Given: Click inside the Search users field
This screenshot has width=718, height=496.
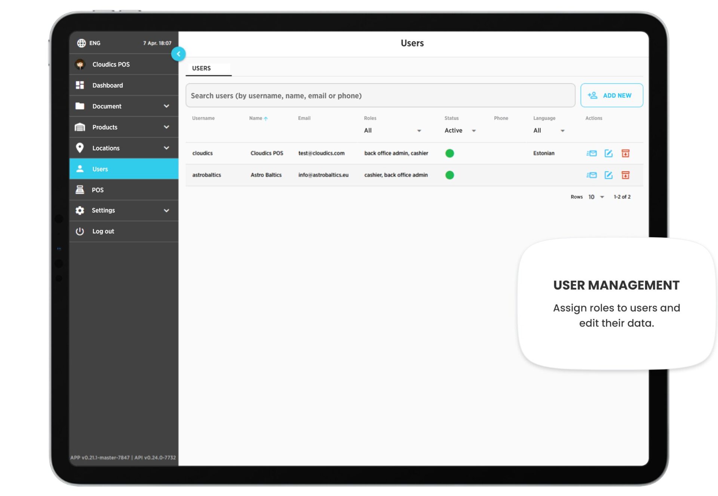Looking at the screenshot, I should pos(380,95).
